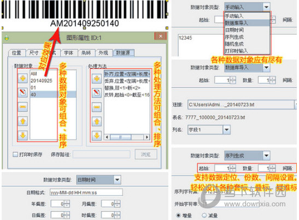
Task: Click the app icon in 图形属性 title bar
Action: [x=7, y=38]
